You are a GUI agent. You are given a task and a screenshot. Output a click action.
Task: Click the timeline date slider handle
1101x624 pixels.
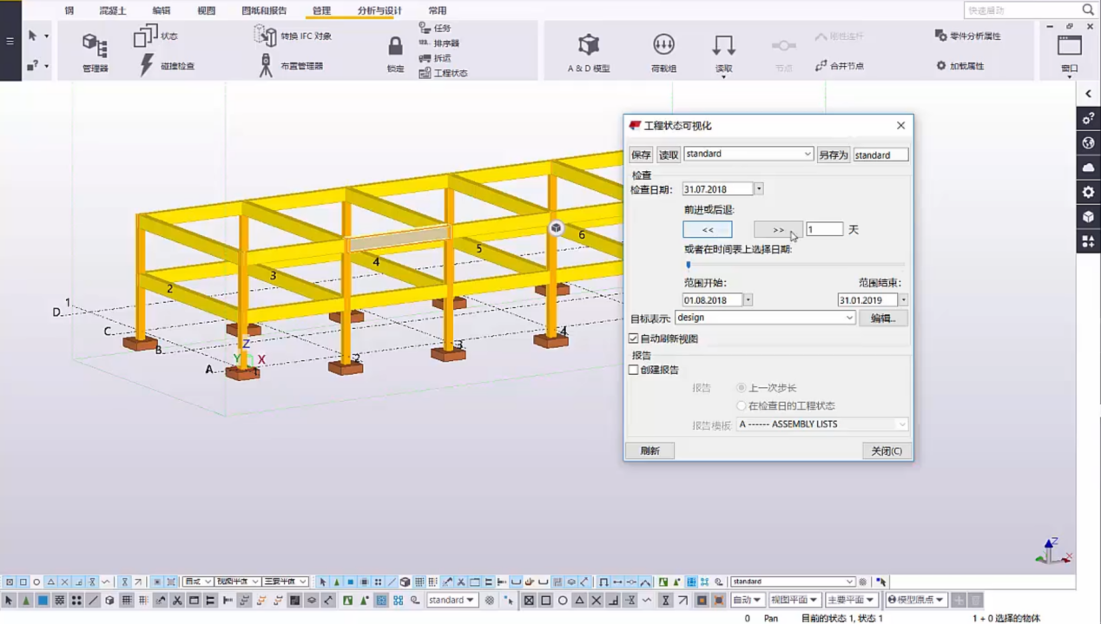(x=689, y=265)
